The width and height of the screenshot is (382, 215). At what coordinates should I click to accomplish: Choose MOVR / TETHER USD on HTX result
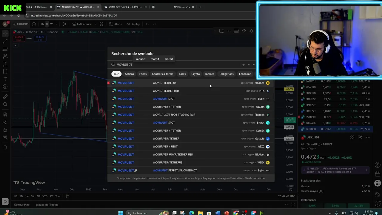[x=191, y=91]
